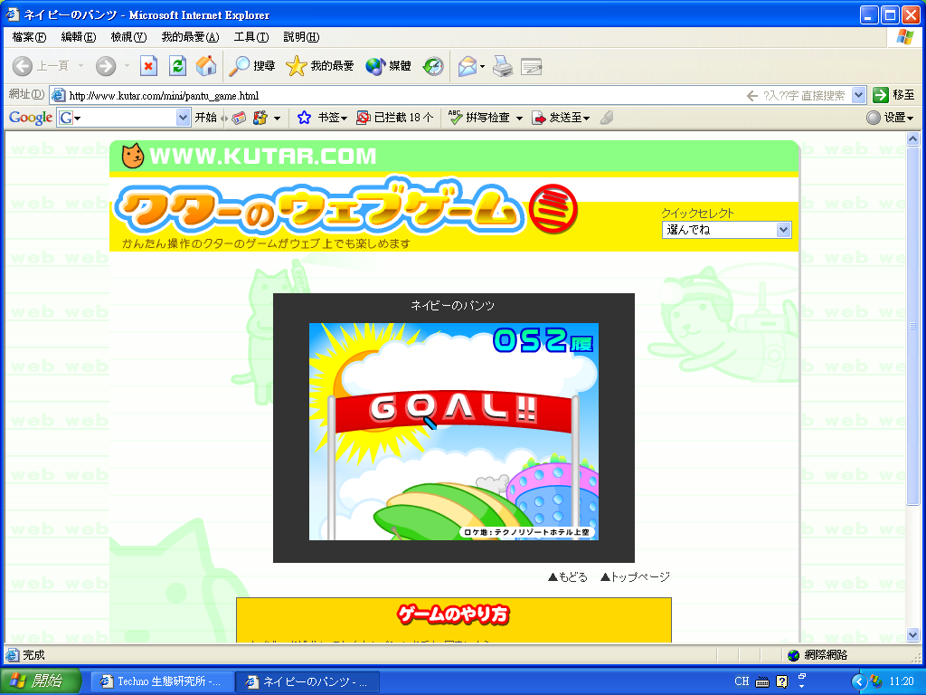Click the page scrollbar down arrow
This screenshot has height=695, width=926.
(913, 636)
